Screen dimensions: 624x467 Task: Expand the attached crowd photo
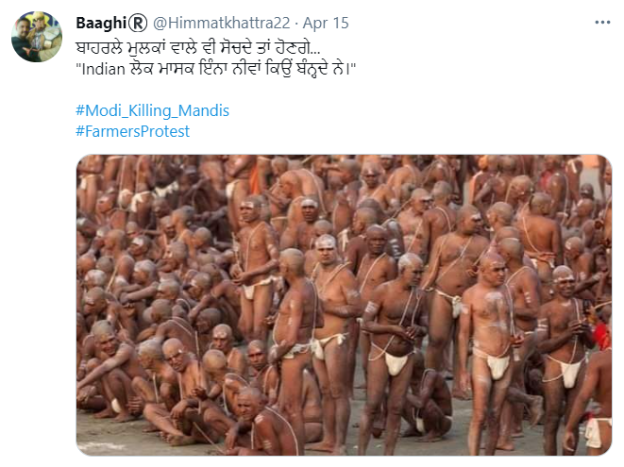point(344,305)
